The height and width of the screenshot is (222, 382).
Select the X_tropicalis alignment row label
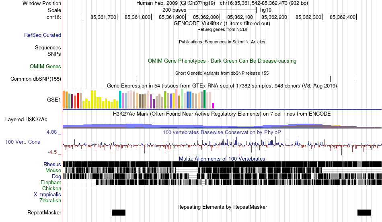point(47,195)
